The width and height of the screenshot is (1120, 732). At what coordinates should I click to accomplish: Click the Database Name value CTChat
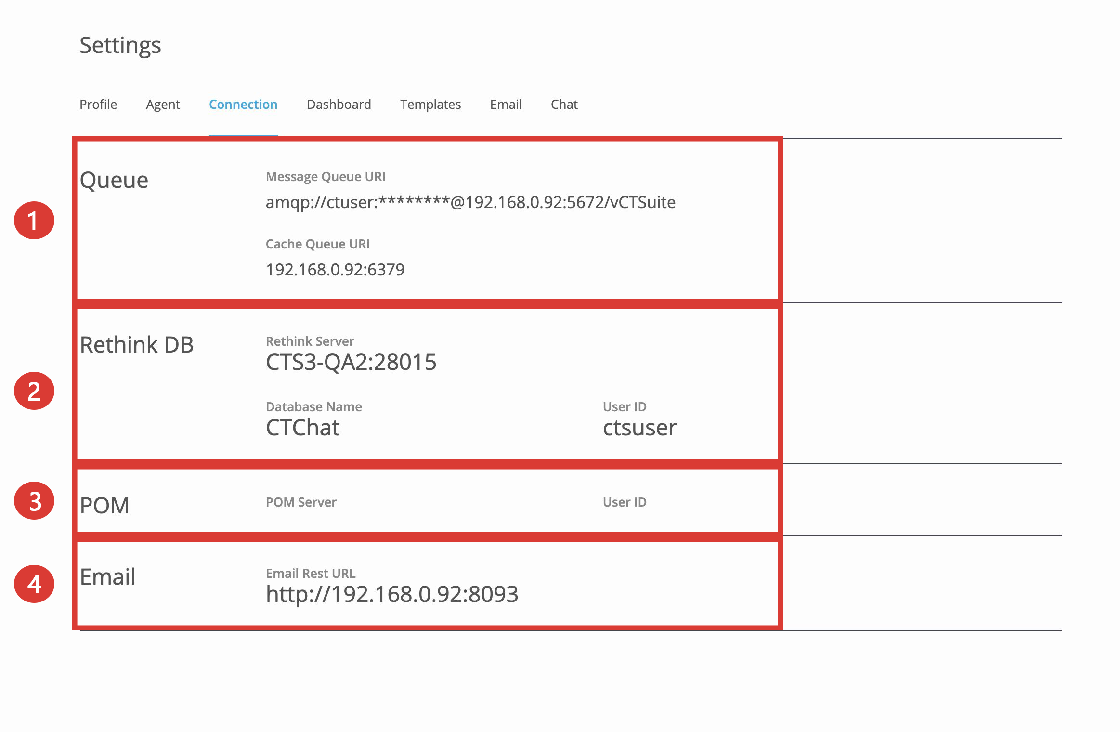302,428
